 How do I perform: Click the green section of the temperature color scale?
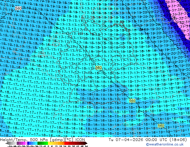(x=43, y=143)
